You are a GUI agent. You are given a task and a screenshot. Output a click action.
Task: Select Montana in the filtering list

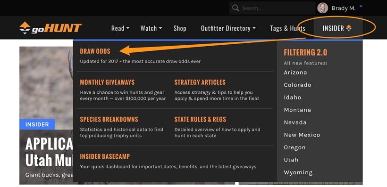click(297, 110)
